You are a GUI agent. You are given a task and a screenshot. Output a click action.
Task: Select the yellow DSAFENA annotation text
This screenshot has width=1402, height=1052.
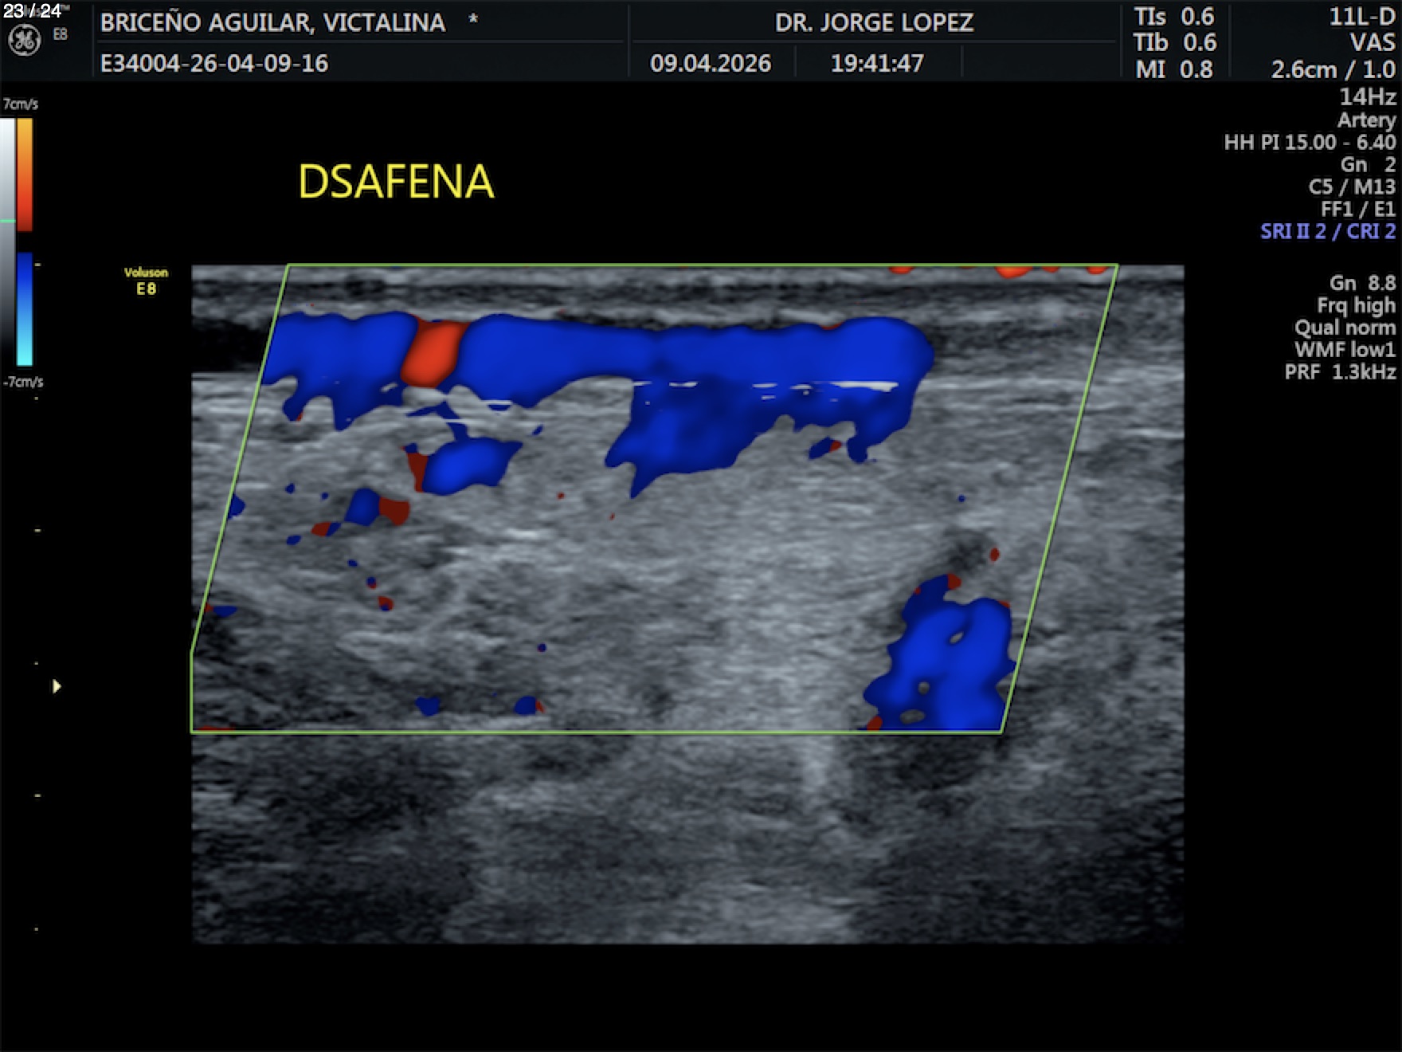[x=396, y=182]
